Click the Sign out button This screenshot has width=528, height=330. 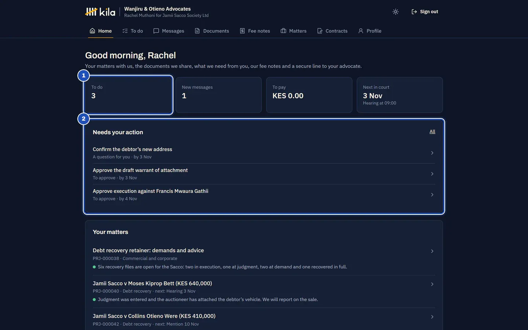pyautogui.click(x=425, y=12)
